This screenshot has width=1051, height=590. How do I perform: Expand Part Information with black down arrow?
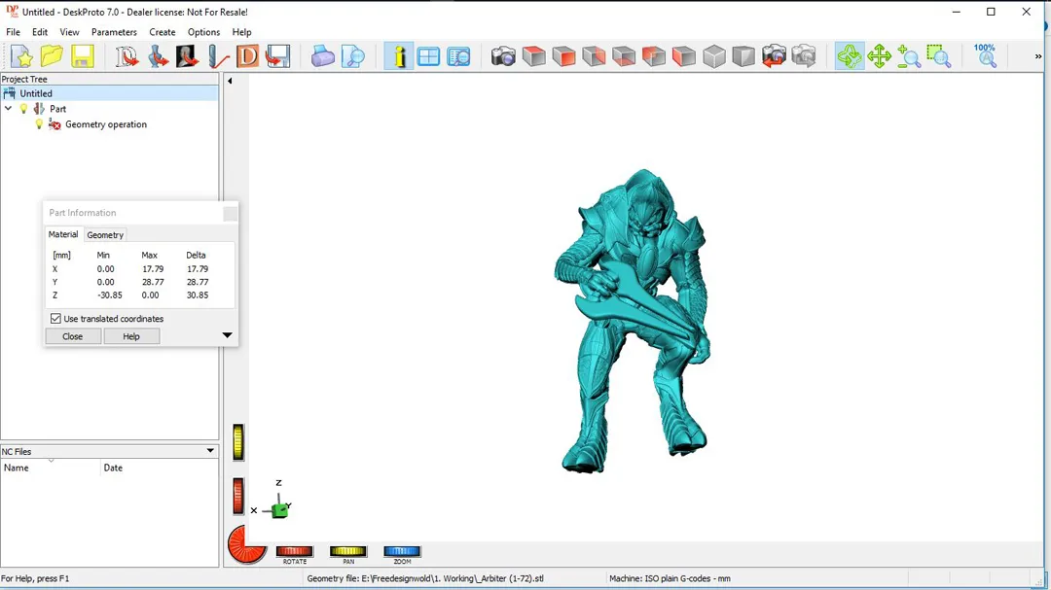[227, 335]
